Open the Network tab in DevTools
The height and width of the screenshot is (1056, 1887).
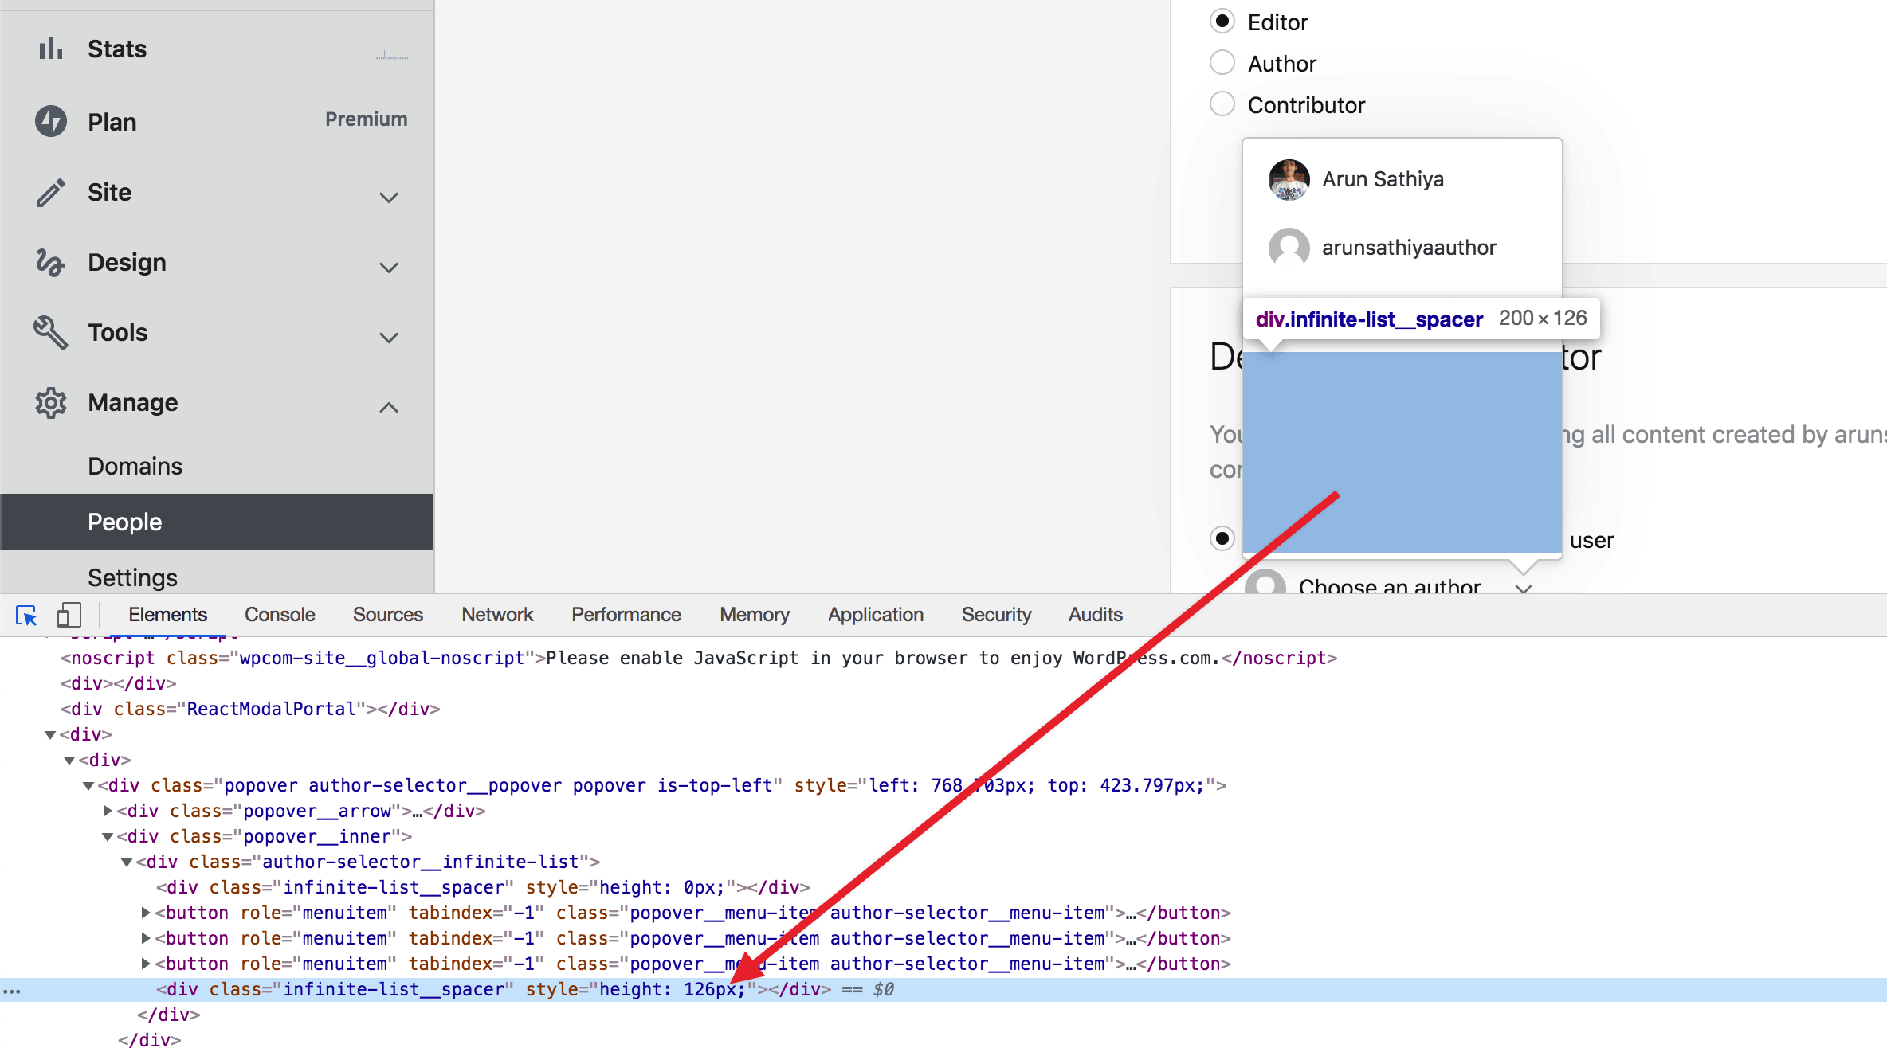(496, 614)
